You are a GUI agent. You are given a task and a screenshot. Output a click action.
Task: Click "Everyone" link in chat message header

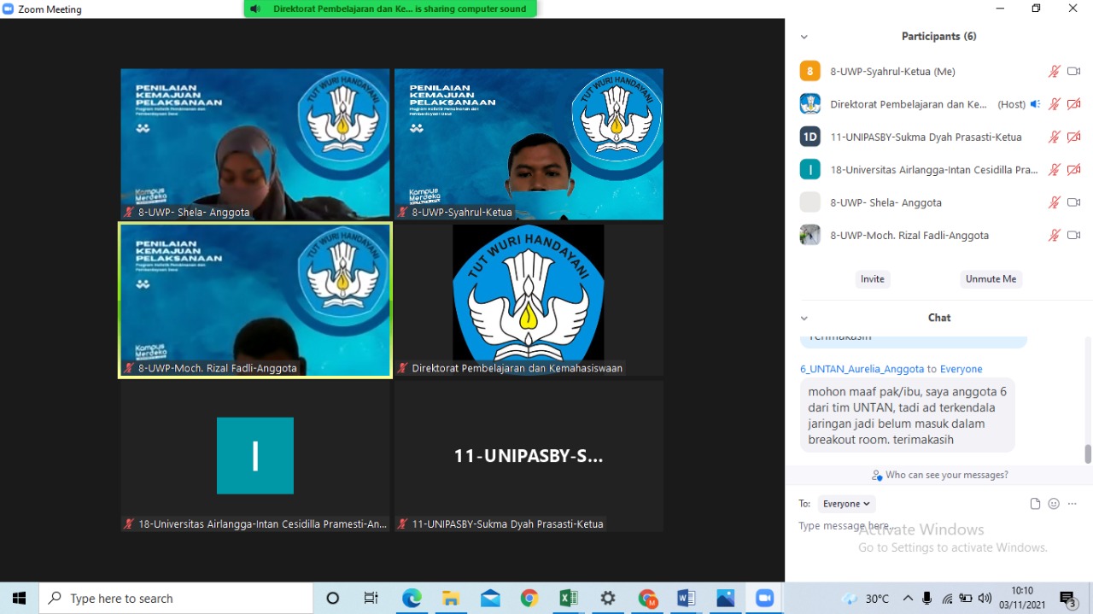coord(961,369)
